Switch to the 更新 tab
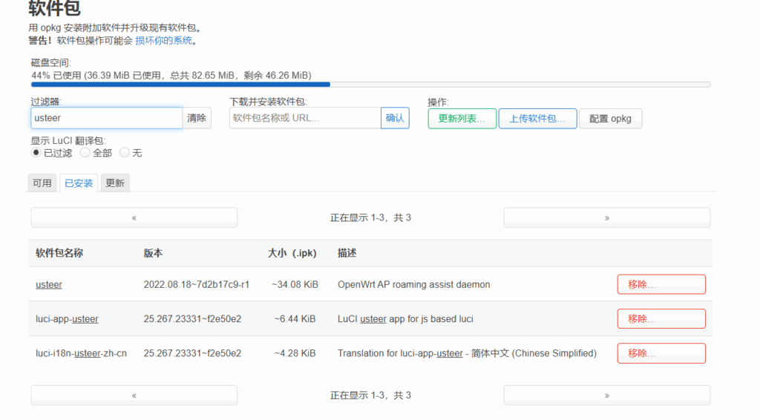Screen dimensions: 760x420 (x=115, y=183)
